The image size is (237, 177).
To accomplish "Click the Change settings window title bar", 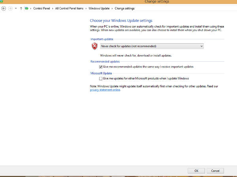I will (x=118, y=2).
